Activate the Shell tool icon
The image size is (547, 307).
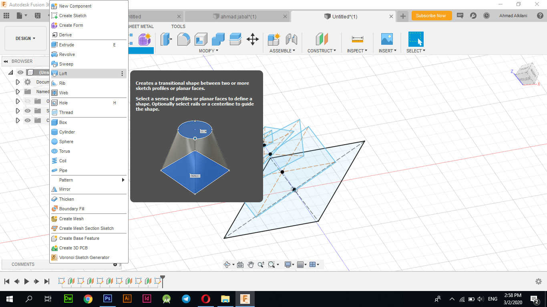point(201,39)
